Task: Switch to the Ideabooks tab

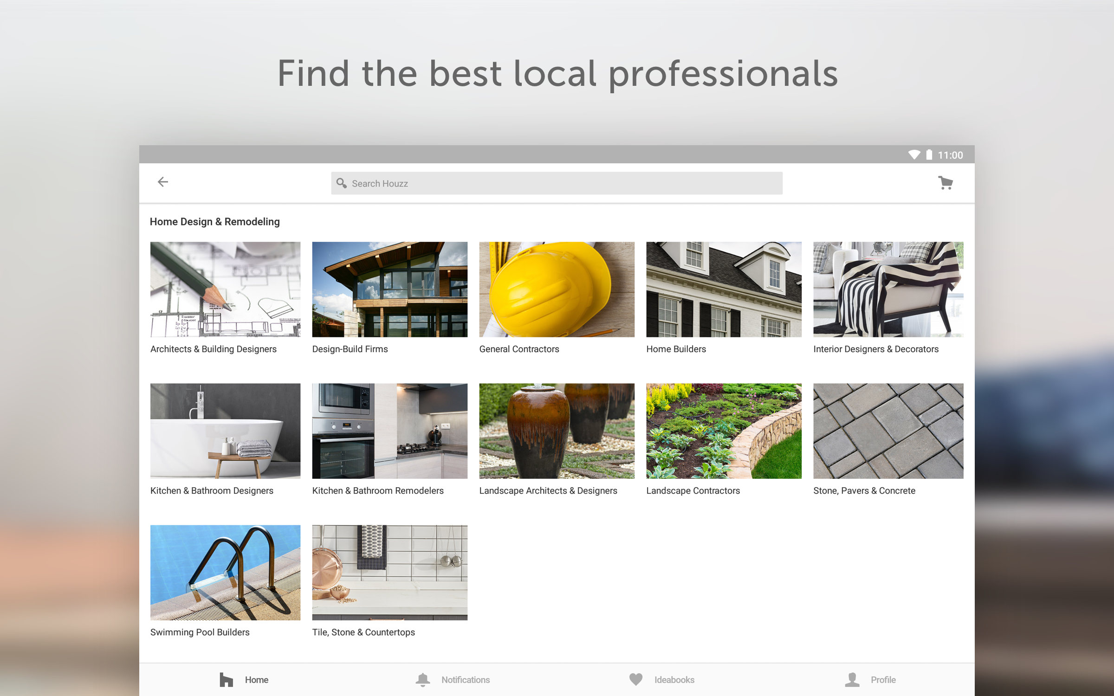Action: pyautogui.click(x=674, y=680)
